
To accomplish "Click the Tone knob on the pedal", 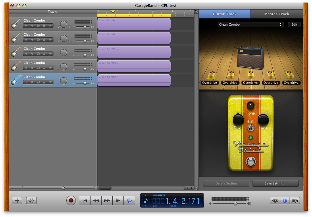I will point(251,105).
